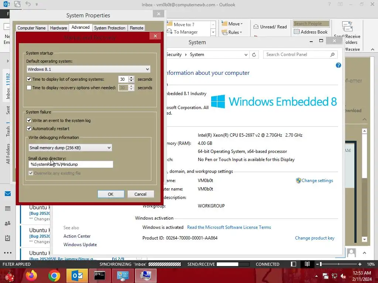This screenshot has width=378, height=283.
Task: Refresh the Control Panel address bar
Action: 254,55
